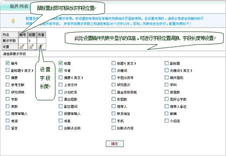Enable the 学科 checkbox

167,85
